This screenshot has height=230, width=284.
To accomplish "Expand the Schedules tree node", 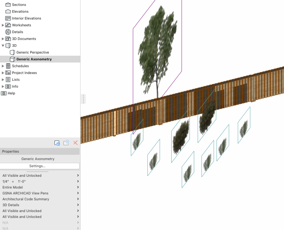I will click(3, 66).
